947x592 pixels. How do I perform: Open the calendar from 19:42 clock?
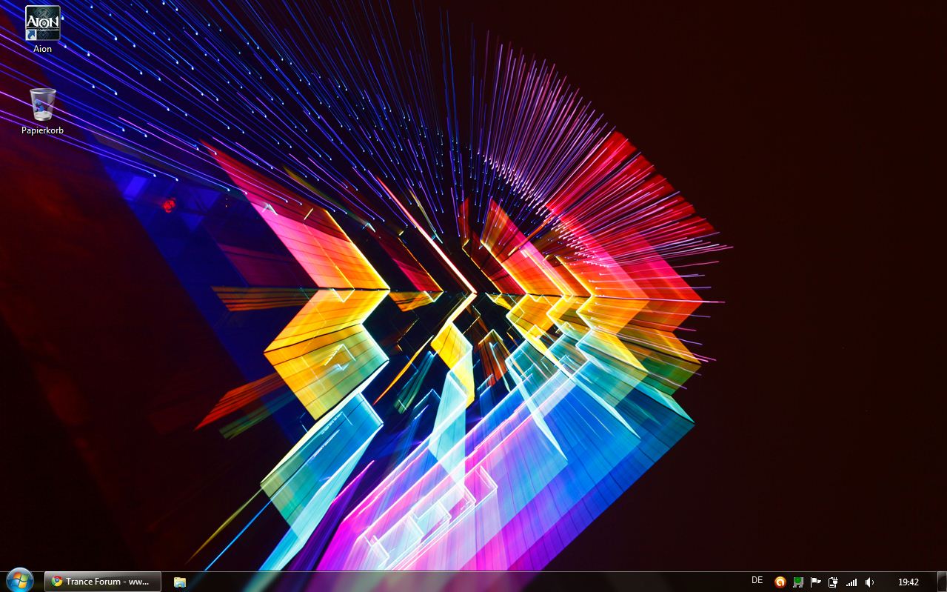pos(908,582)
